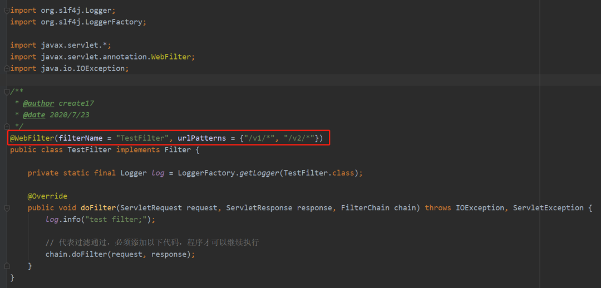Viewport: 601px width, 288px height.
Task: Click the "/v2/*" URL pattern string
Action: 299,138
